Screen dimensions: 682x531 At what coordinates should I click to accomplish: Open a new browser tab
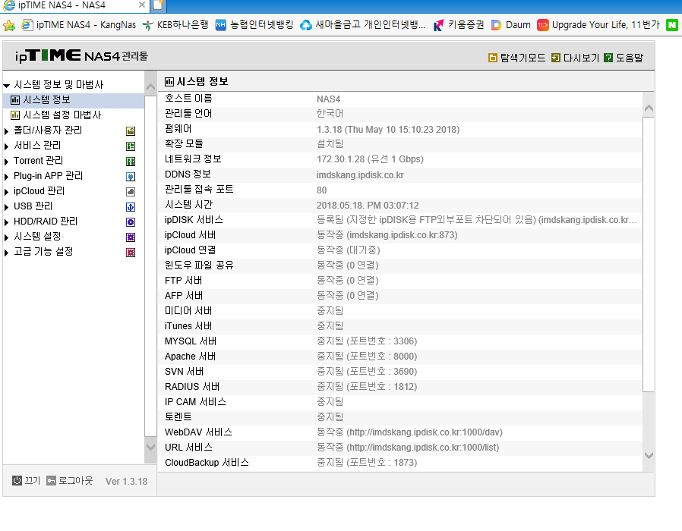pyautogui.click(x=158, y=5)
